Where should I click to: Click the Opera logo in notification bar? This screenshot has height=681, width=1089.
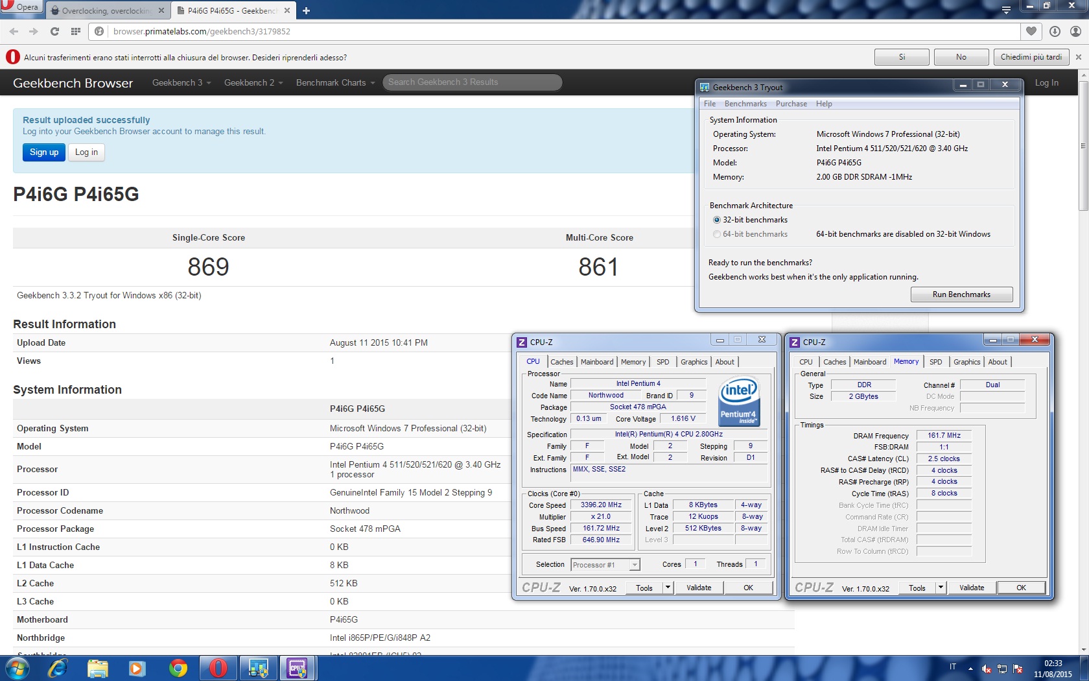13,57
